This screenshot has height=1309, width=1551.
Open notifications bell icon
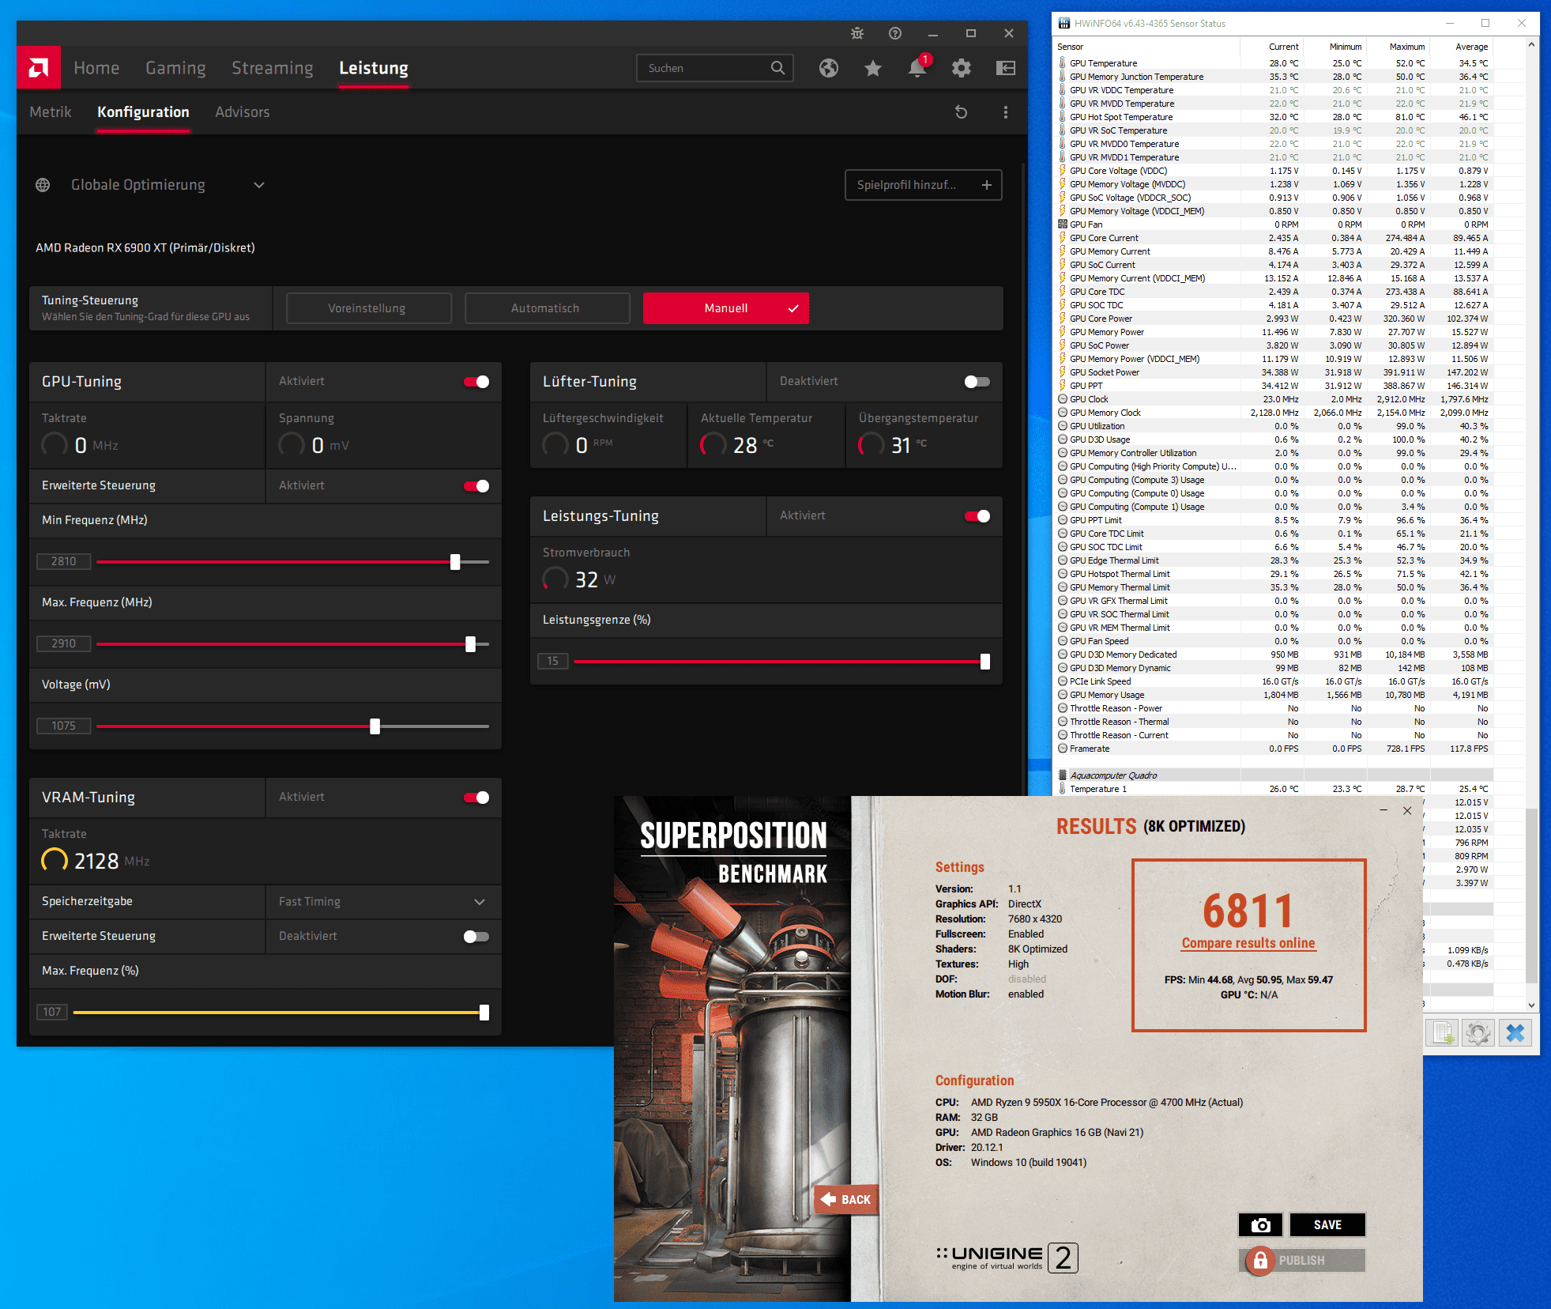click(917, 68)
